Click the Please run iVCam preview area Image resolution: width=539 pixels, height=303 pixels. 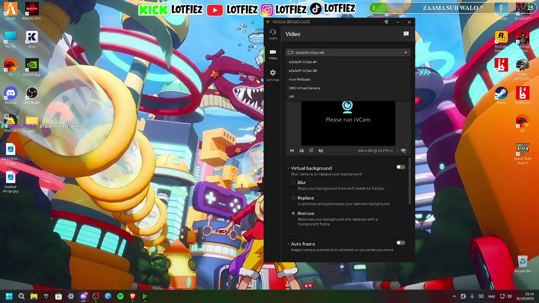click(x=348, y=123)
